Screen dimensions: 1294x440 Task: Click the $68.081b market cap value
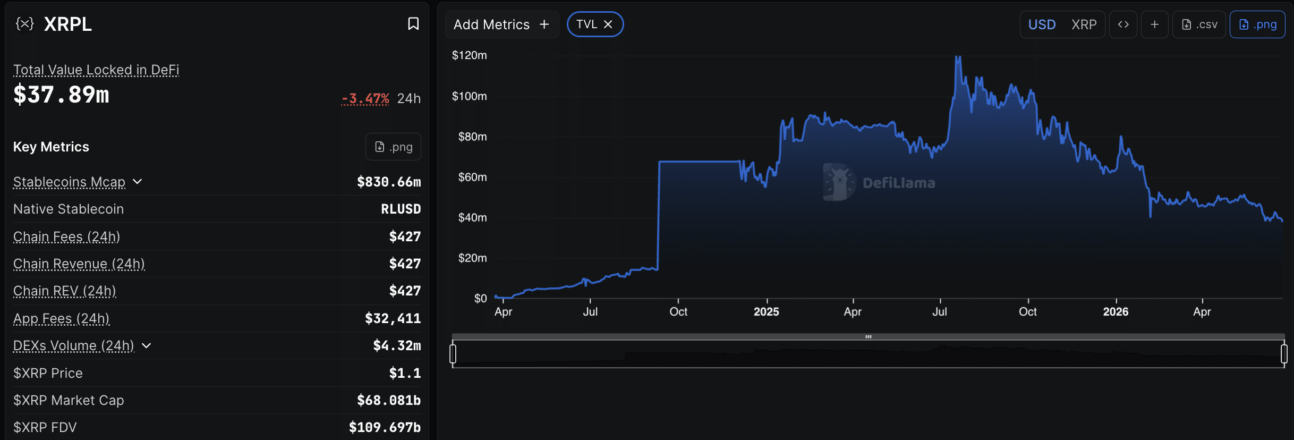pos(389,400)
